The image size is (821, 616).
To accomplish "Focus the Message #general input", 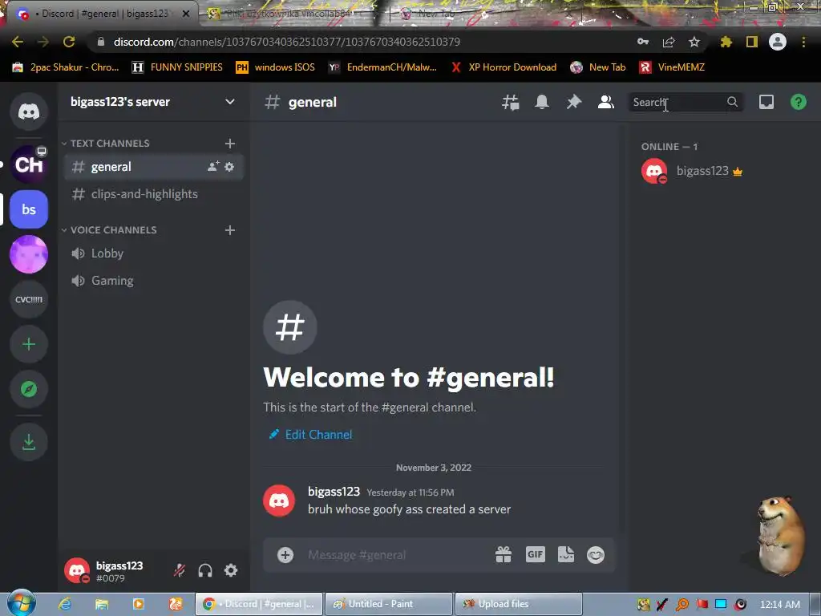I will [398, 555].
